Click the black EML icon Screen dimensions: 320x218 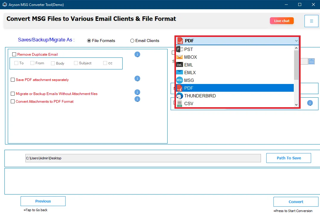pyautogui.click(x=180, y=65)
